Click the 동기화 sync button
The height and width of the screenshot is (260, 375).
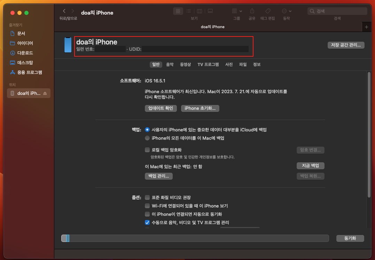pyautogui.click(x=350, y=238)
